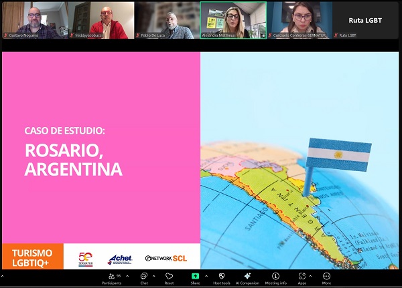
Task: Select Consuelo Contreras-SERNATUR video tile
Action: pyautogui.click(x=299, y=19)
